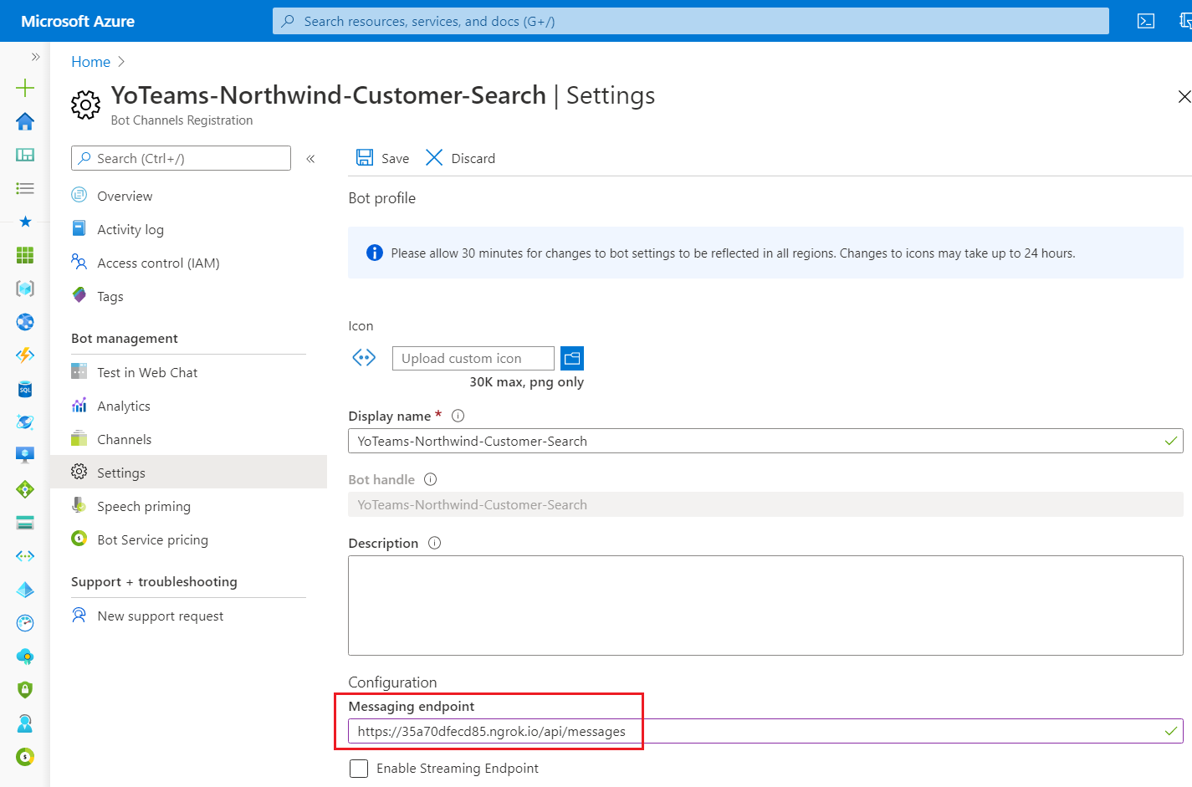Show Display name info tooltip icon

458,416
